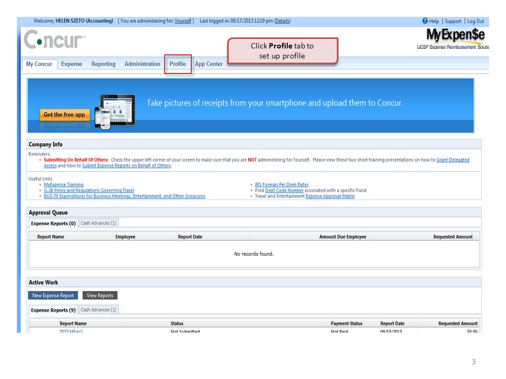
Task: Open the Expense tab
Action: coord(72,64)
